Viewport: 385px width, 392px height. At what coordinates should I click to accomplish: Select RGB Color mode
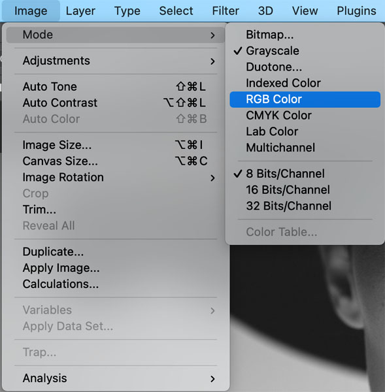pyautogui.click(x=305, y=99)
